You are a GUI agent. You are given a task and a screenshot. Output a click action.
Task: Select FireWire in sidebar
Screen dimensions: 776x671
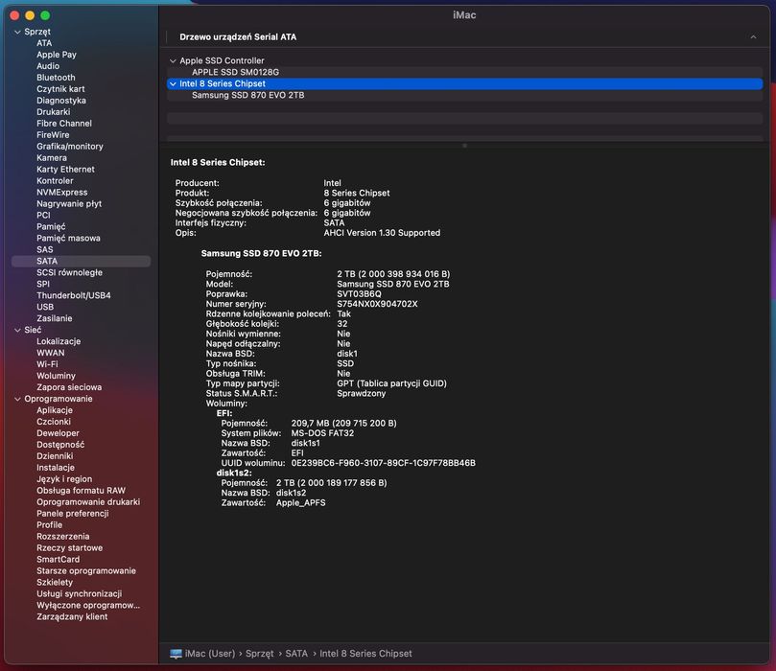click(x=53, y=135)
